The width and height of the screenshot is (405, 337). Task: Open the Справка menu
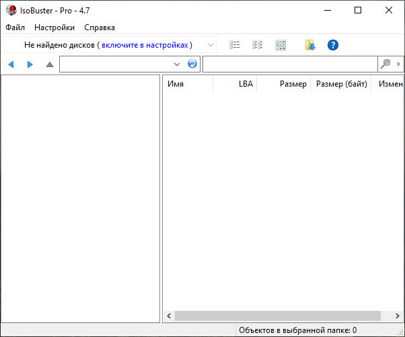[x=100, y=28]
